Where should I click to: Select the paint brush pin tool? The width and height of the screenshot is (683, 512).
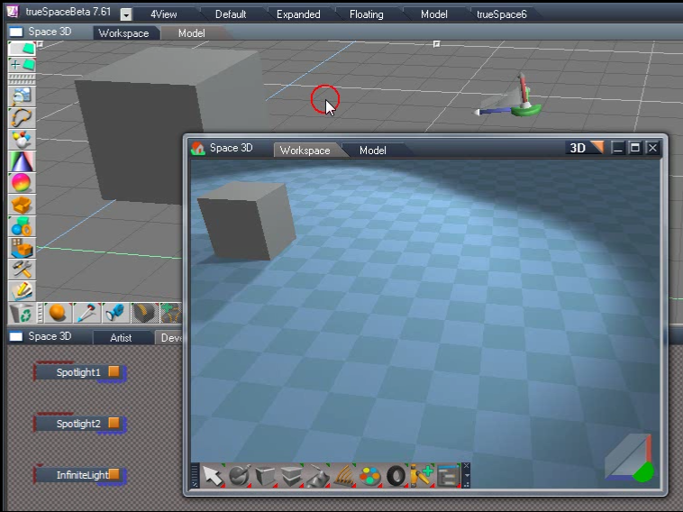(x=87, y=313)
